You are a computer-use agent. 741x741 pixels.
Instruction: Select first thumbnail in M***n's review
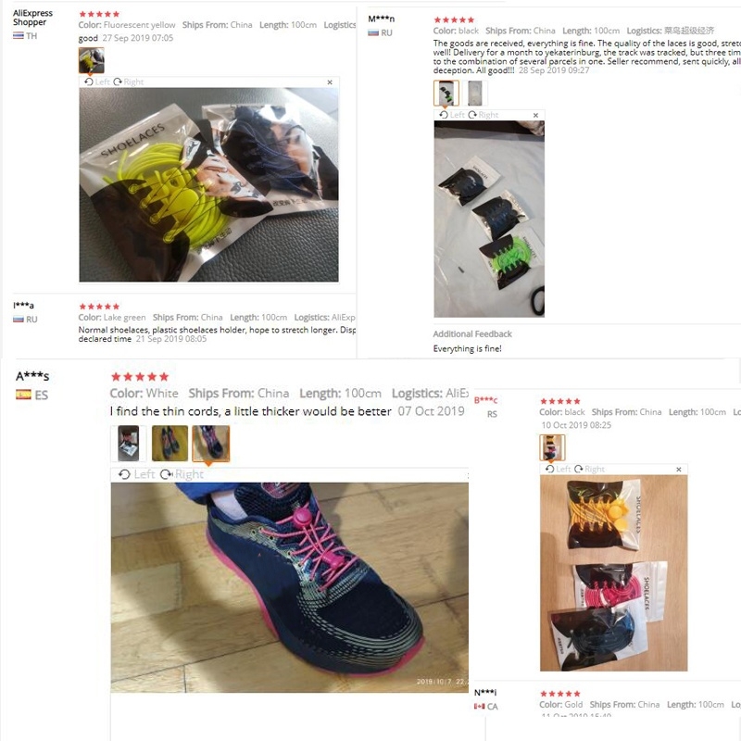[x=446, y=94]
